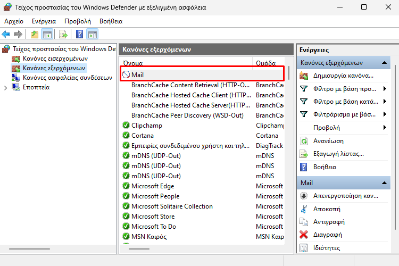Open the Προβολή menu in the menu bar

78,21
